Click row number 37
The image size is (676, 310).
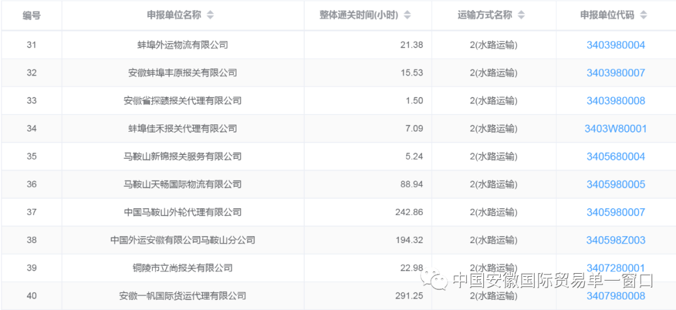(x=31, y=212)
